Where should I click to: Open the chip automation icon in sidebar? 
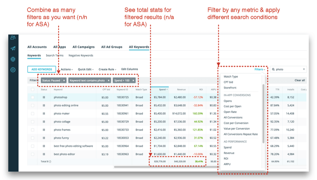(x=13, y=59)
